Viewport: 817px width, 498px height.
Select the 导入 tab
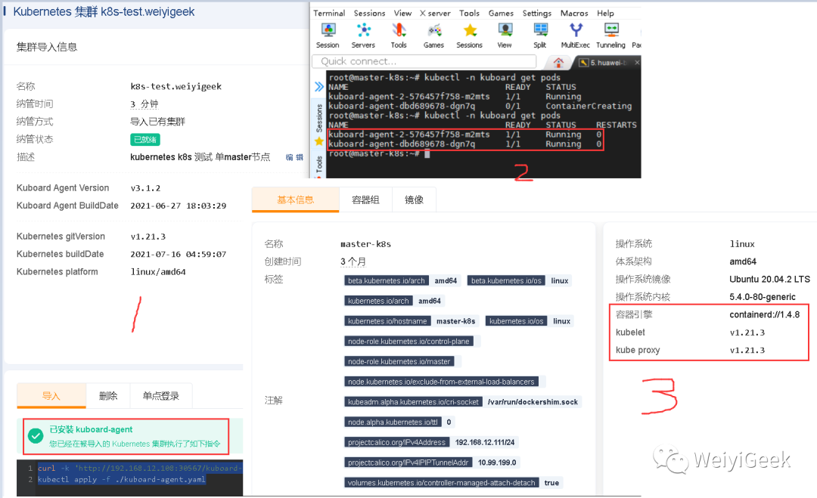tap(51, 395)
